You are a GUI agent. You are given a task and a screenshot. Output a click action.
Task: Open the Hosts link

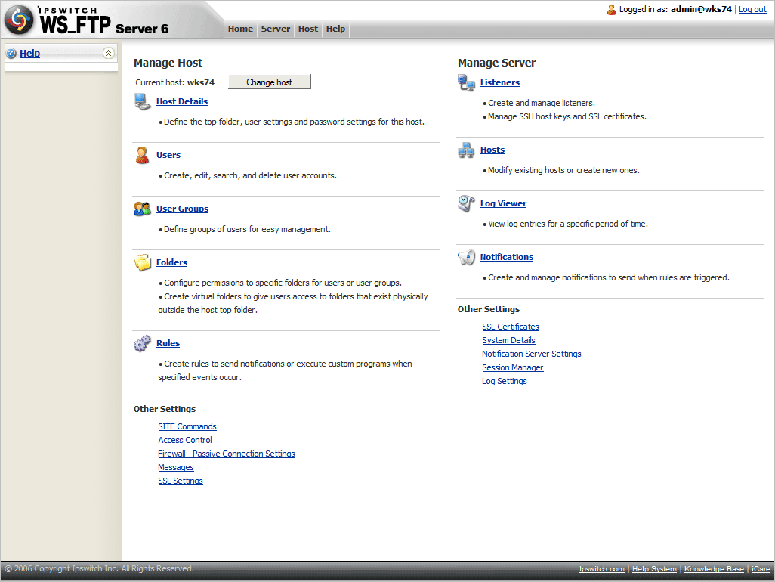[492, 150]
